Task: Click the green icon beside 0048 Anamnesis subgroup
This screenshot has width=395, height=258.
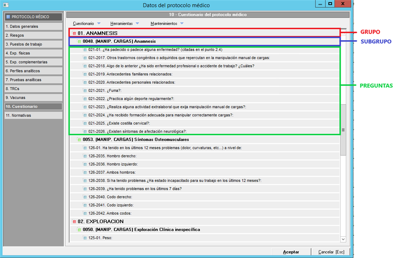Action: point(79,41)
